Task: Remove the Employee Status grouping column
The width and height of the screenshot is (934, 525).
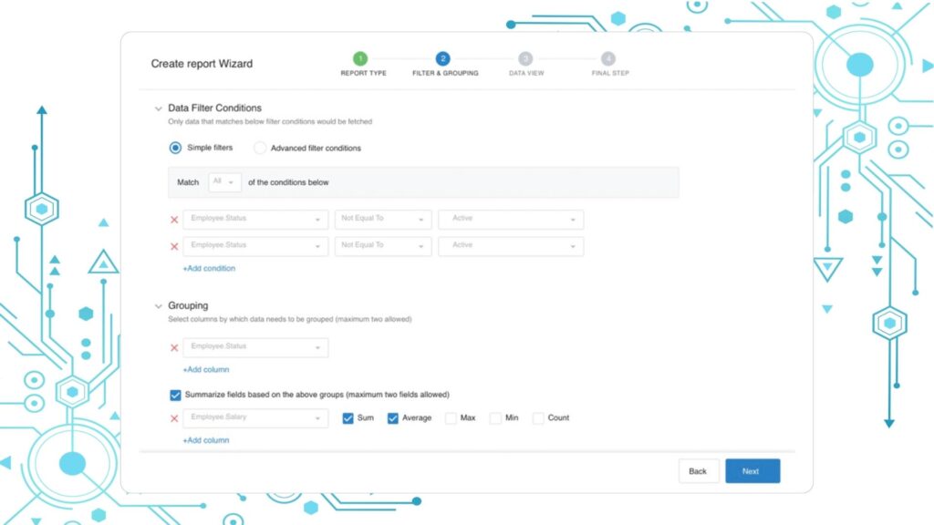Action: point(174,347)
